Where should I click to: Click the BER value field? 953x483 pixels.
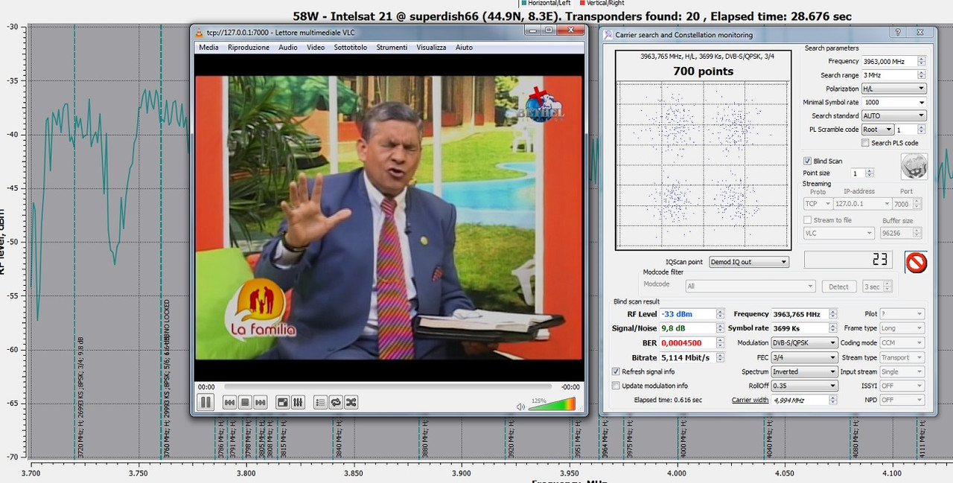click(692, 343)
